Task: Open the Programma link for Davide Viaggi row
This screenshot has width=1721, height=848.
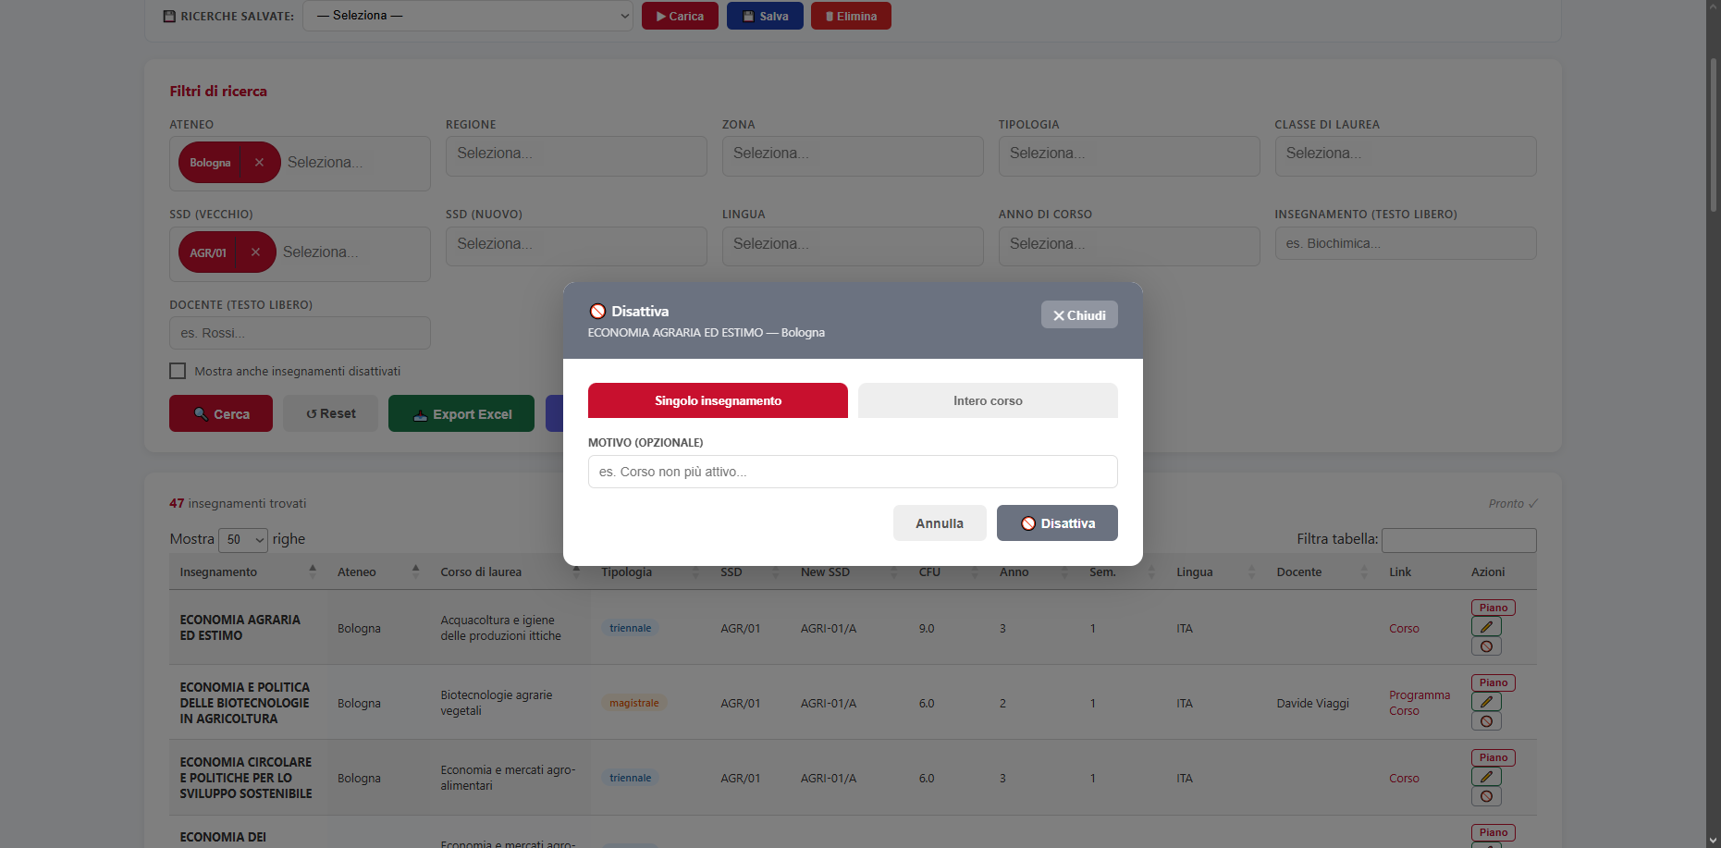Action: pyautogui.click(x=1420, y=694)
